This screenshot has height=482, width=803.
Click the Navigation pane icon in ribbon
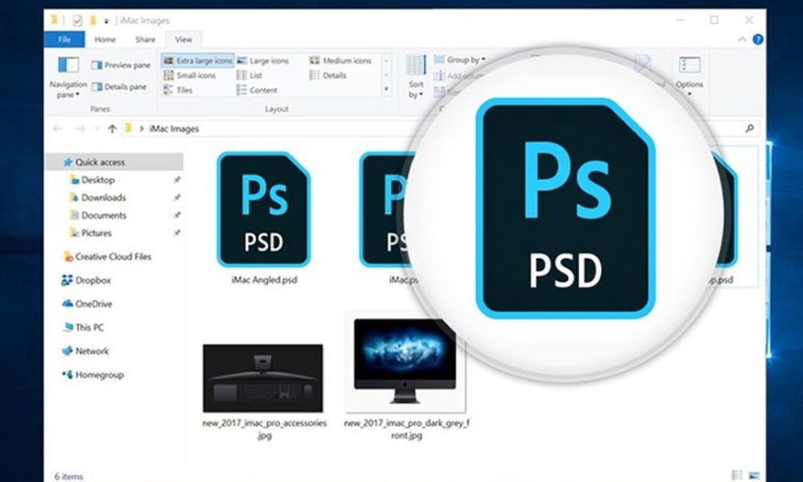click(68, 66)
